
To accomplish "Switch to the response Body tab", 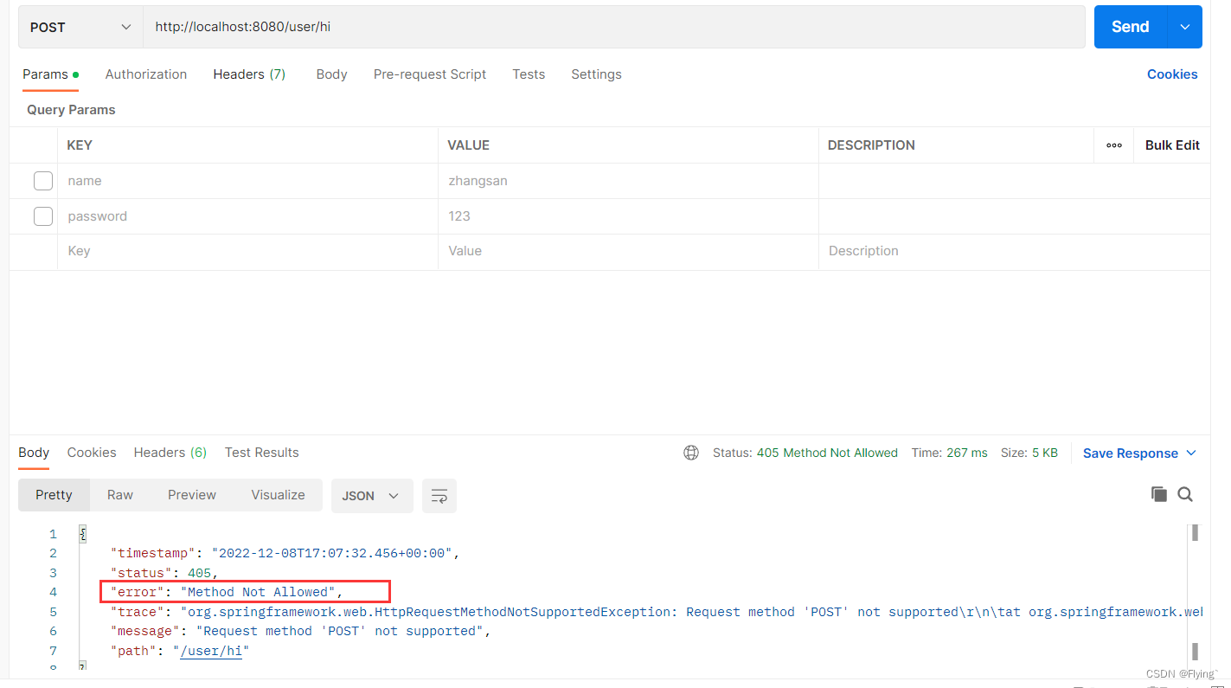I will point(34,453).
